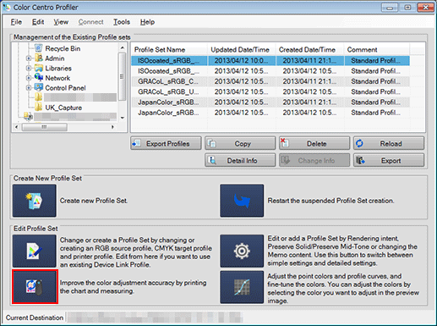The width and height of the screenshot is (437, 326).
Task: Select the GRACoL_sRGB_C profile set row
Action: [x=270, y=81]
